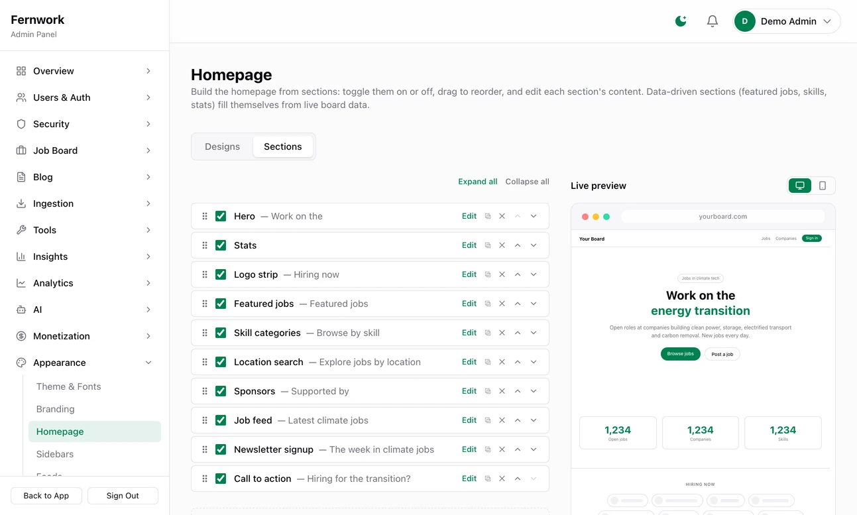Move the Logo strip section up
This screenshot has height=515, width=857.
[x=518, y=274]
